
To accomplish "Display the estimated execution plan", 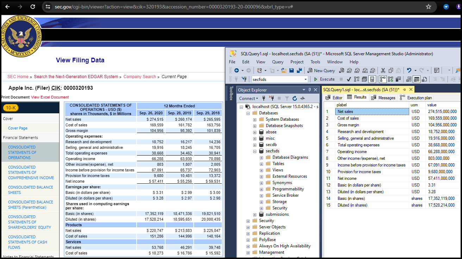I will tap(356, 79).
